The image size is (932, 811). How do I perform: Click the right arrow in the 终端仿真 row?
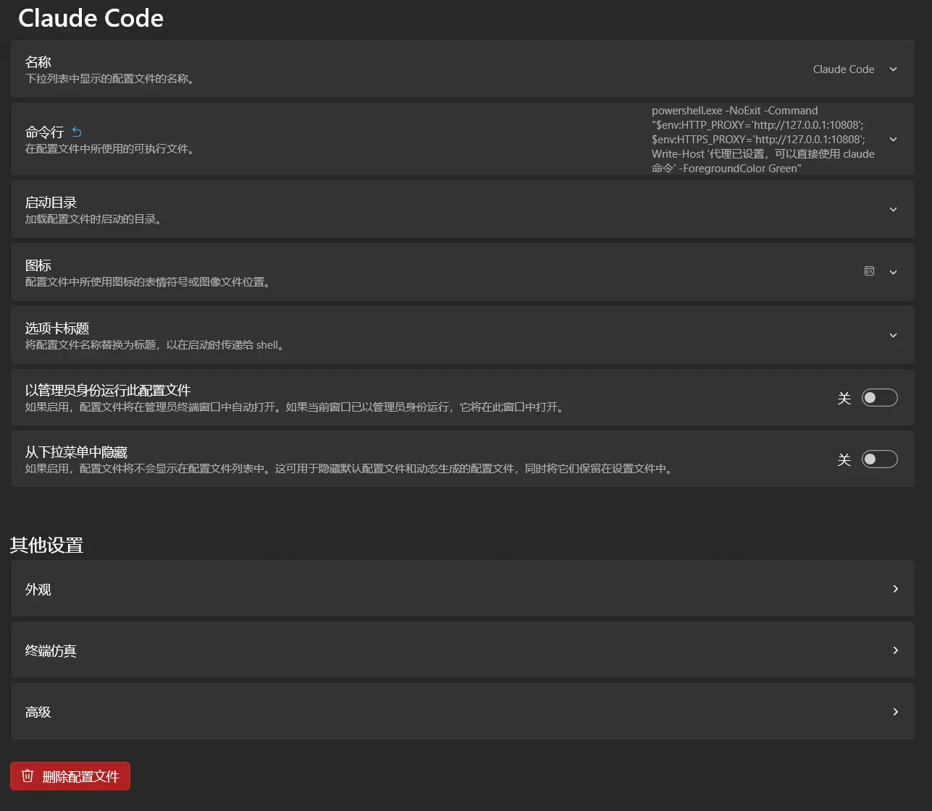[x=895, y=650]
